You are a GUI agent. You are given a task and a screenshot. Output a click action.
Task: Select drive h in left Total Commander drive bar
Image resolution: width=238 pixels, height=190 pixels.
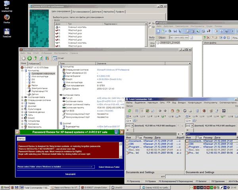coord(178,116)
